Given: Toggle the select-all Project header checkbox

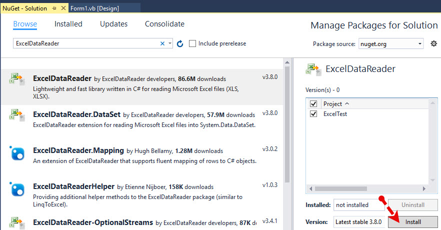Looking at the screenshot, I should (x=313, y=104).
